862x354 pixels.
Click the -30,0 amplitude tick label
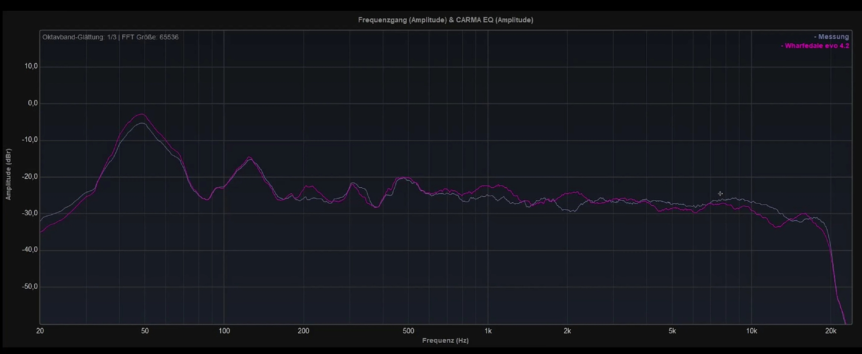(x=30, y=213)
